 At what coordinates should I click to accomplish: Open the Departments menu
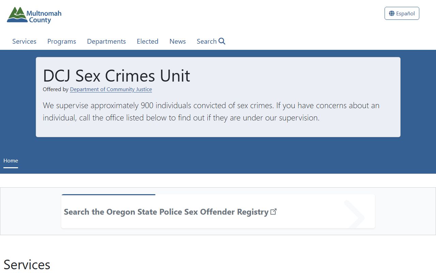(x=106, y=41)
